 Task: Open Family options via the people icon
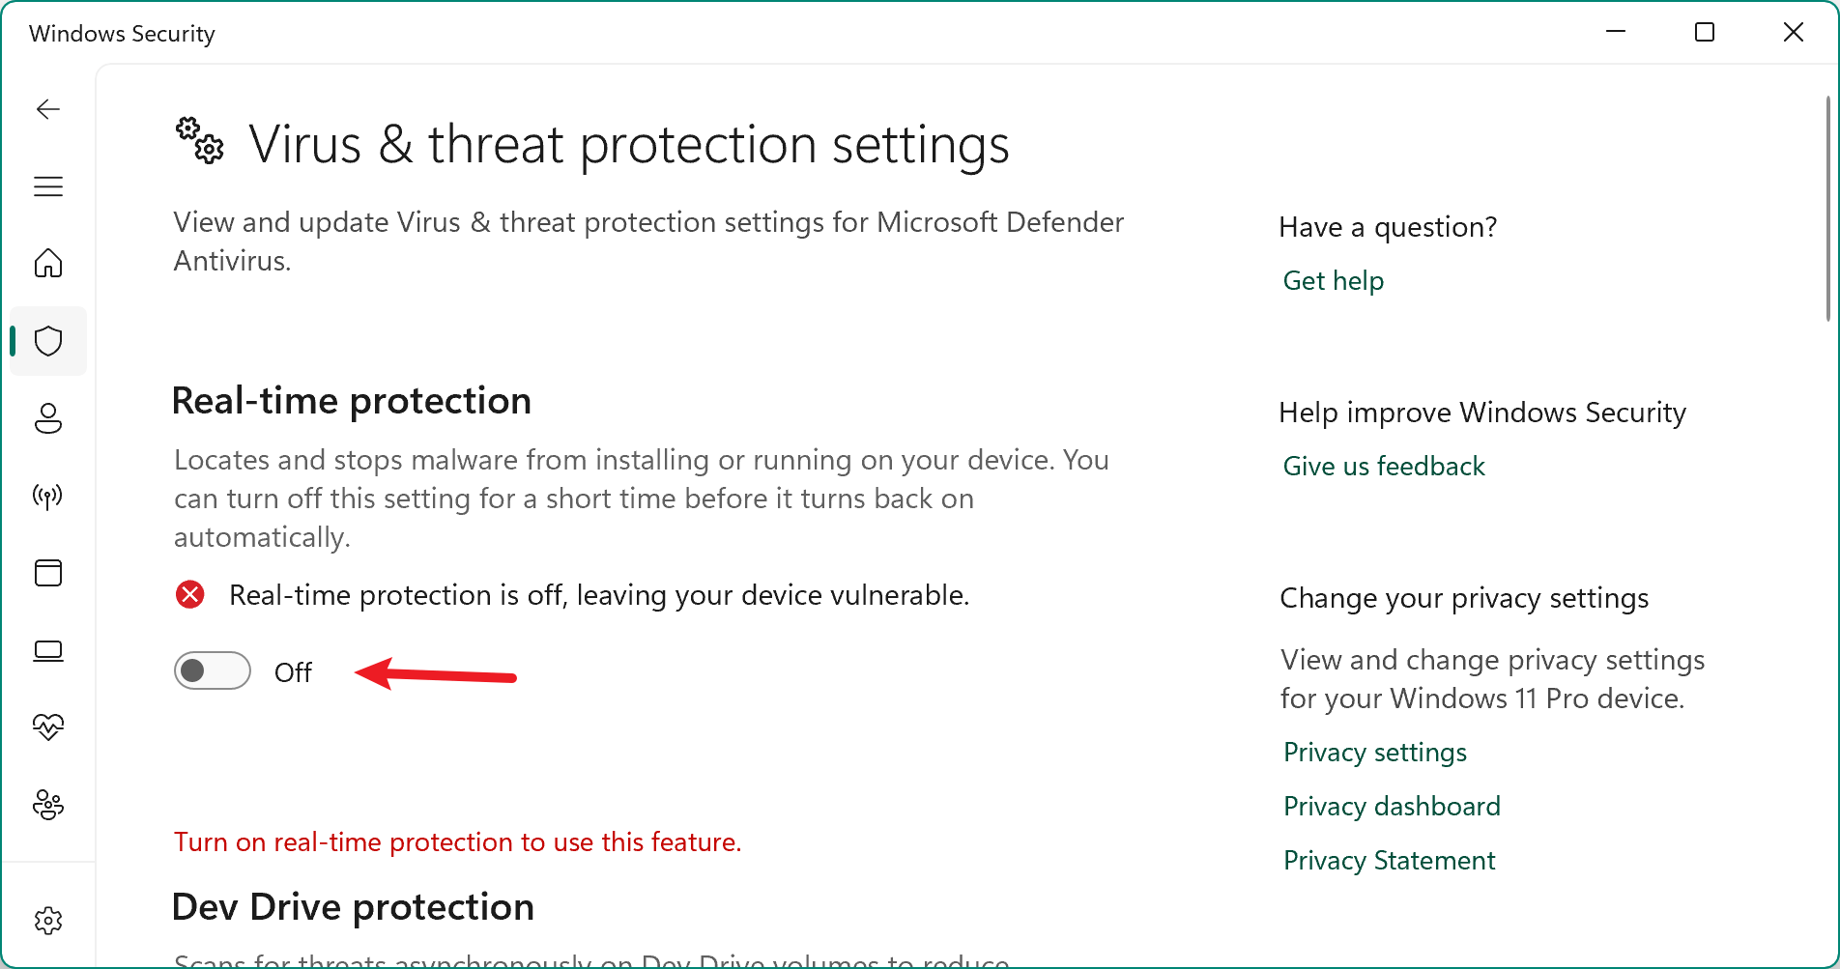tap(47, 806)
